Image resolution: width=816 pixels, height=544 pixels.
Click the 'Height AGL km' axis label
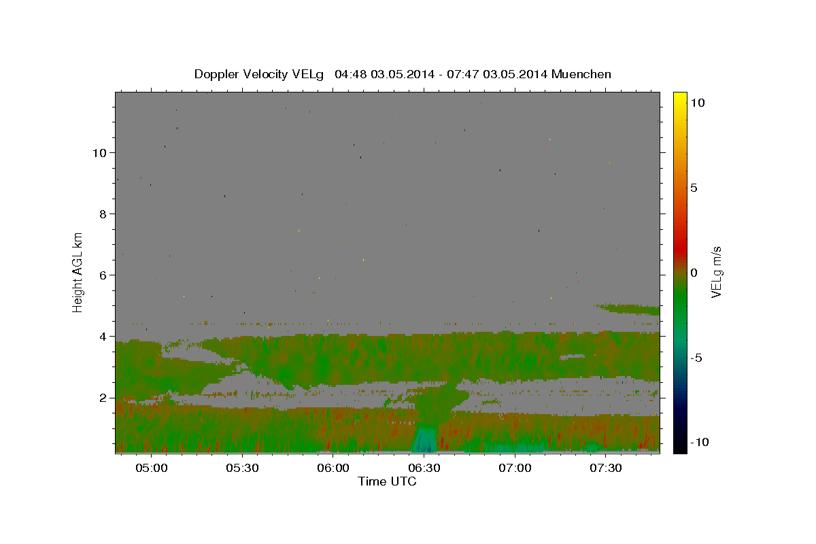click(x=78, y=273)
